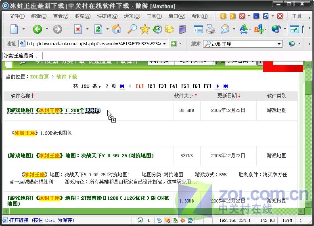
Task: Click the 冰封王座 search input field
Action: point(244,44)
